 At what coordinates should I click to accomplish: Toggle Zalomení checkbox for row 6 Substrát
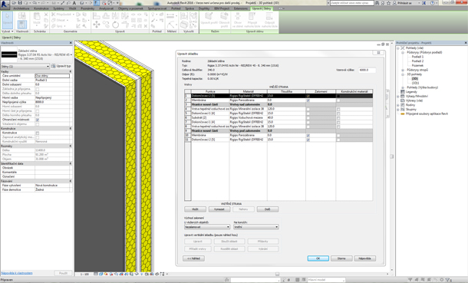pos(308,118)
